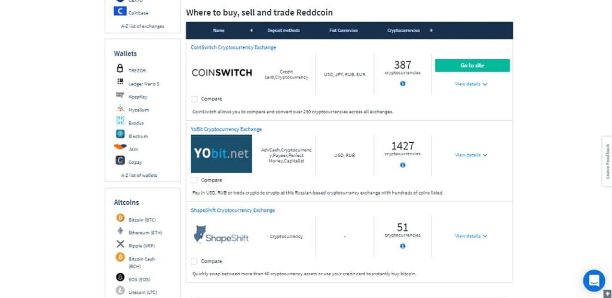Click the Ledger Nano S icon

pyautogui.click(x=120, y=82)
